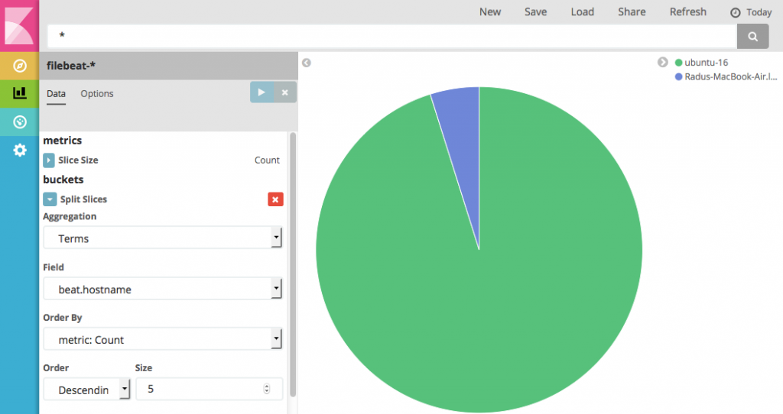The height and width of the screenshot is (414, 783).
Task: Click Save in the top menu
Action: (535, 12)
